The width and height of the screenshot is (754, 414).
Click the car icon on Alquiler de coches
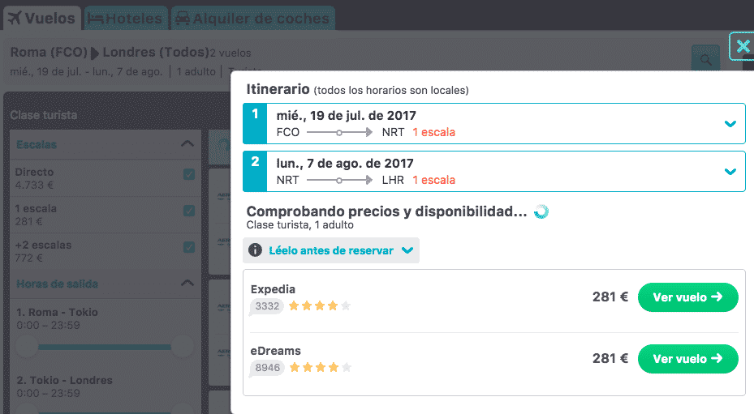tap(183, 19)
